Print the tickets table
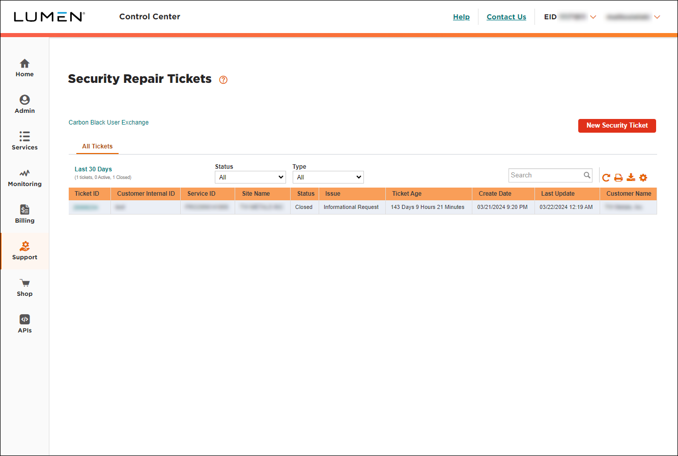The image size is (678, 456). coord(618,177)
